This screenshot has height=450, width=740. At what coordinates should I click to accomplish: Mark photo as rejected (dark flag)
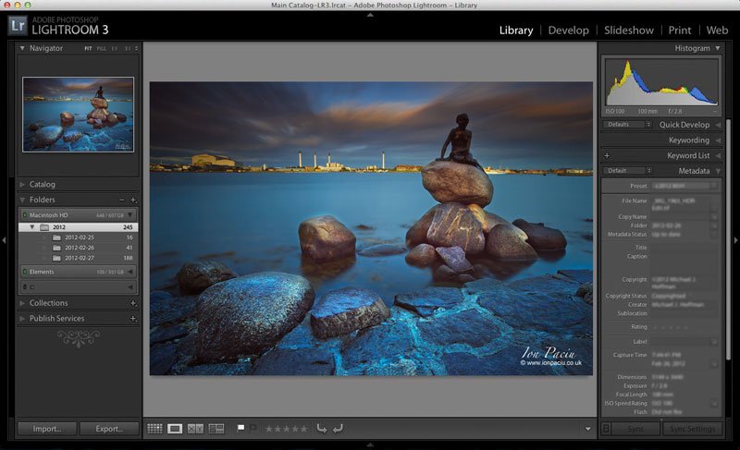coord(253,428)
